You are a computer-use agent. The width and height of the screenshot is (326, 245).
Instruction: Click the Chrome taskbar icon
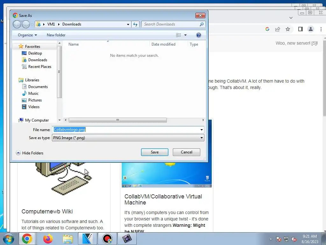(27, 239)
